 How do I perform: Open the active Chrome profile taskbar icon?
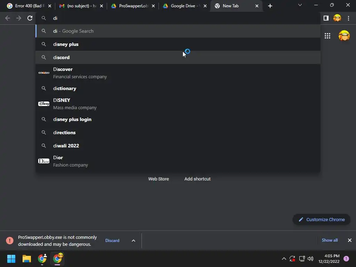(57, 259)
